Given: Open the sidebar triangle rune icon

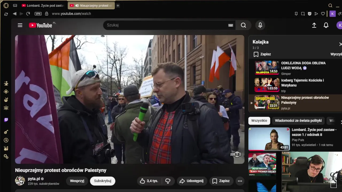Looking at the screenshot, I should 6,108.
